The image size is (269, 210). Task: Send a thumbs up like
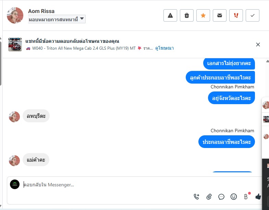[258, 197]
